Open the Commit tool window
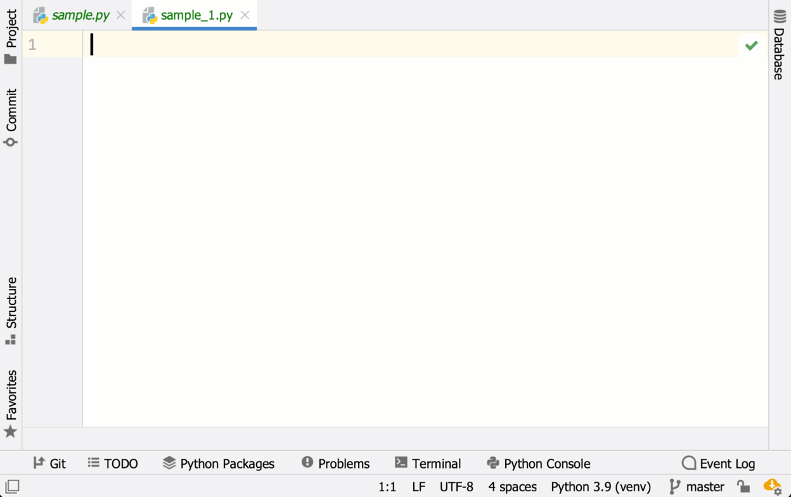Viewport: 791px width, 497px height. tap(11, 117)
